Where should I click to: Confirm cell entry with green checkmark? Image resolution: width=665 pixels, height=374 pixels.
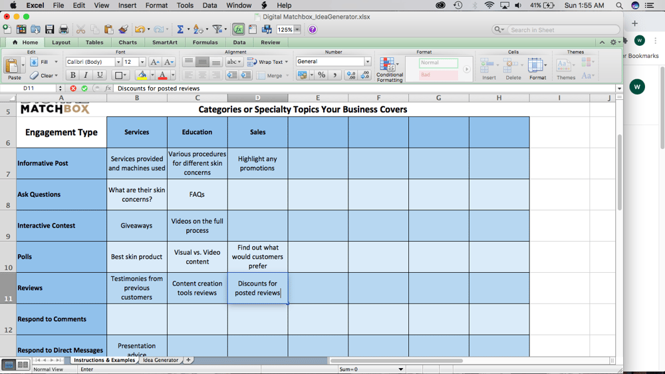pos(84,89)
